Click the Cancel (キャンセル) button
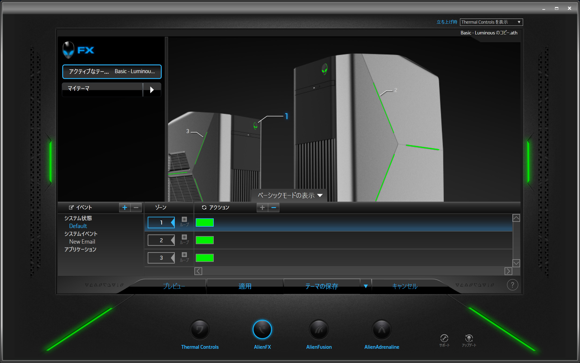This screenshot has width=580, height=363. click(405, 286)
